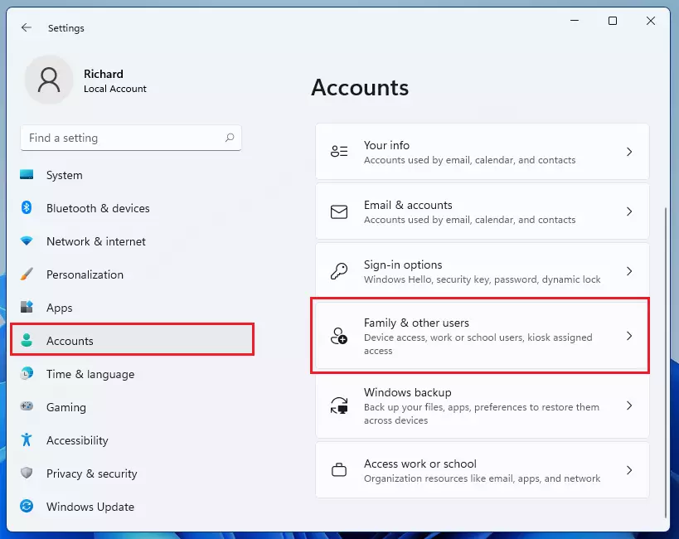Open Time & language settings
Screen dimensions: 679x539
tap(90, 374)
